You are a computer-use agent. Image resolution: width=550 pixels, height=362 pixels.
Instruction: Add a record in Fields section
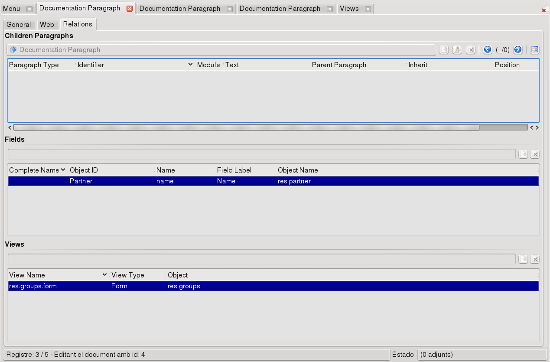click(x=524, y=154)
